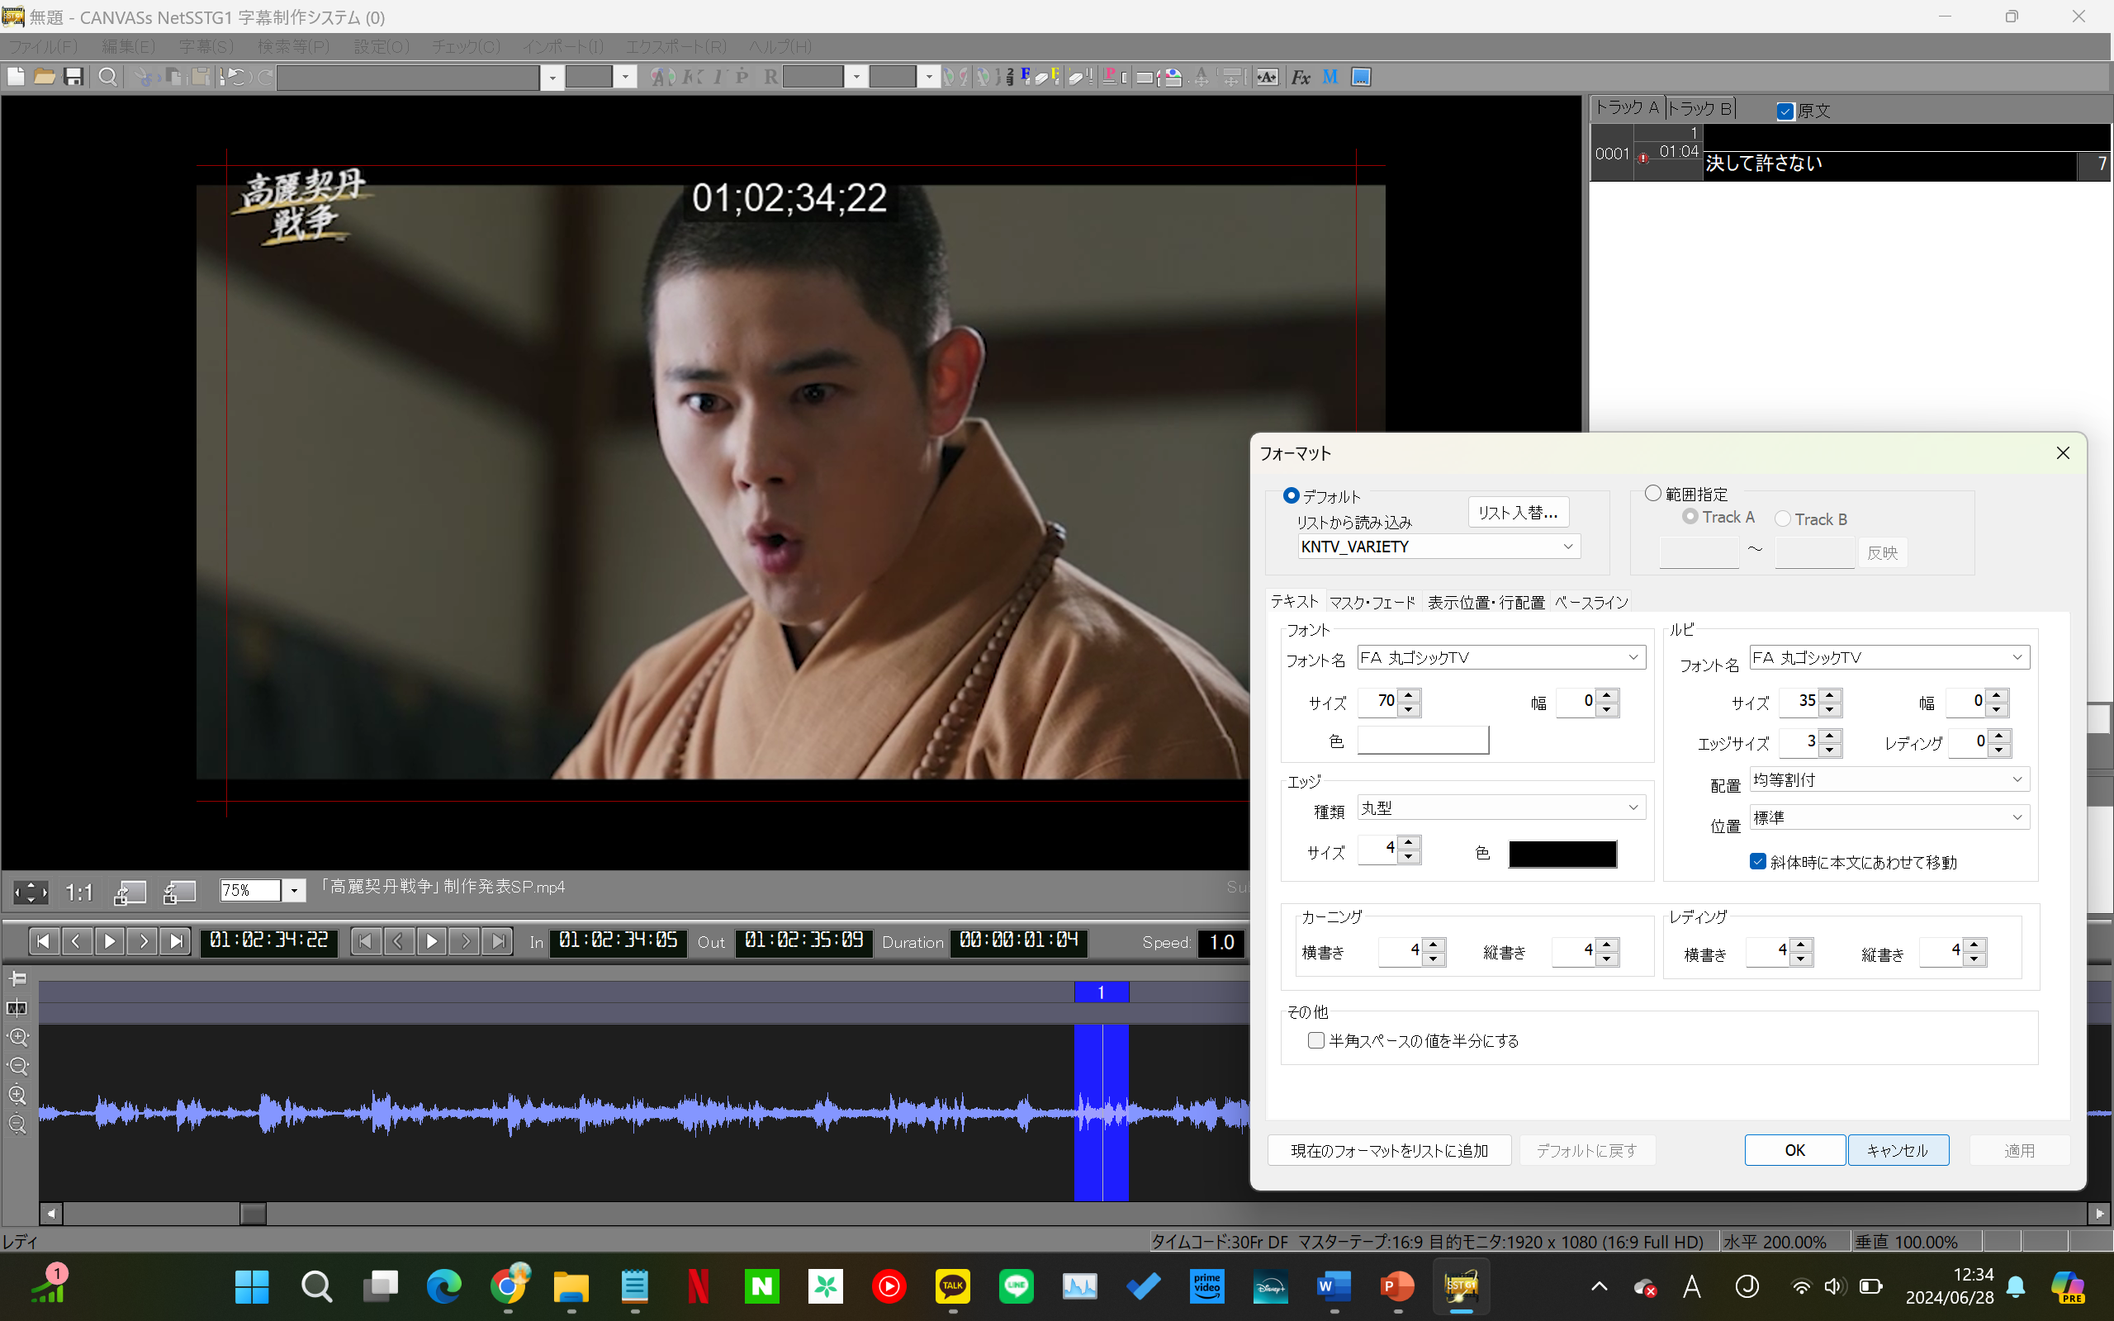Open the 配置 均等割付 dropdown
The width and height of the screenshot is (2114, 1321).
[x=1889, y=779]
